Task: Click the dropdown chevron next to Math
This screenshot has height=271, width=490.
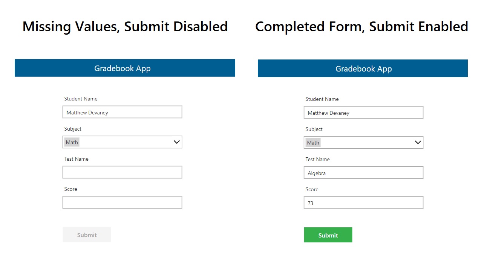Action: click(176, 142)
